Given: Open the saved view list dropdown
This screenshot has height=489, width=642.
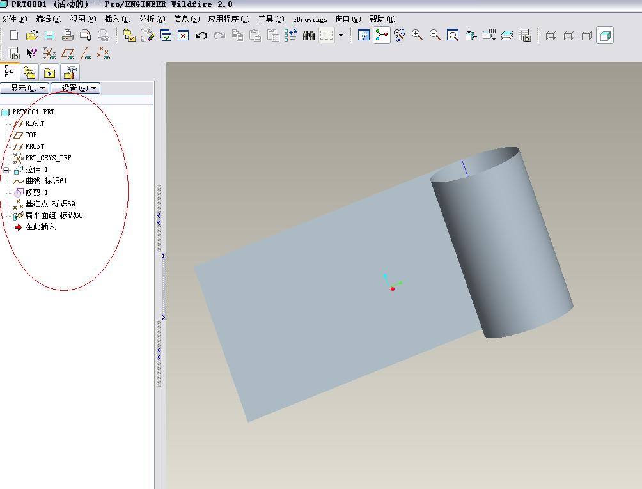Looking at the screenshot, I should (x=489, y=35).
